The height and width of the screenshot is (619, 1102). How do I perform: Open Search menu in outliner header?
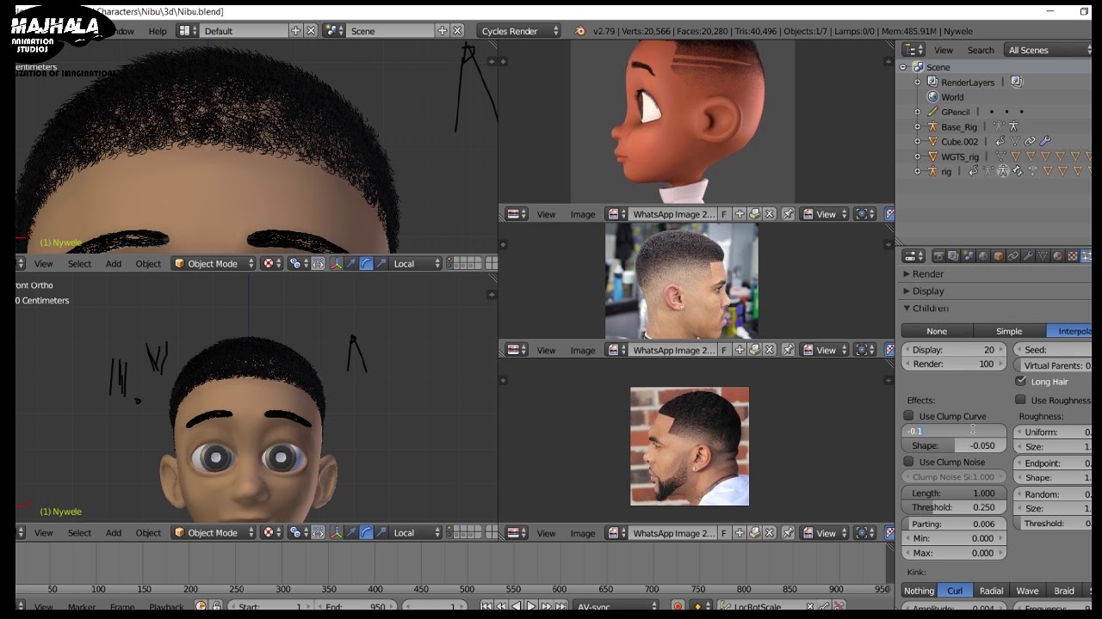tap(981, 50)
